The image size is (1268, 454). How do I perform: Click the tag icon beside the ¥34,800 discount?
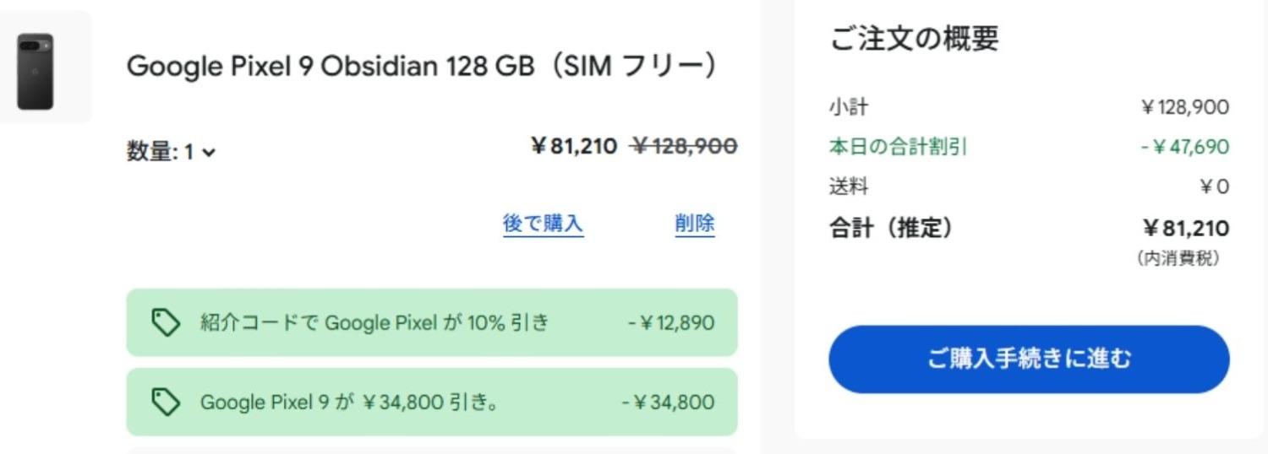[x=166, y=402]
